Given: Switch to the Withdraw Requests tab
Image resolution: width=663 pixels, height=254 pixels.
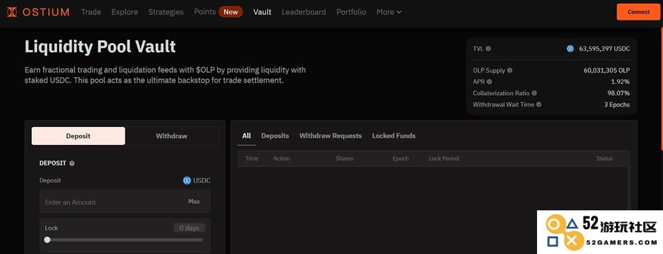Looking at the screenshot, I should [x=331, y=136].
